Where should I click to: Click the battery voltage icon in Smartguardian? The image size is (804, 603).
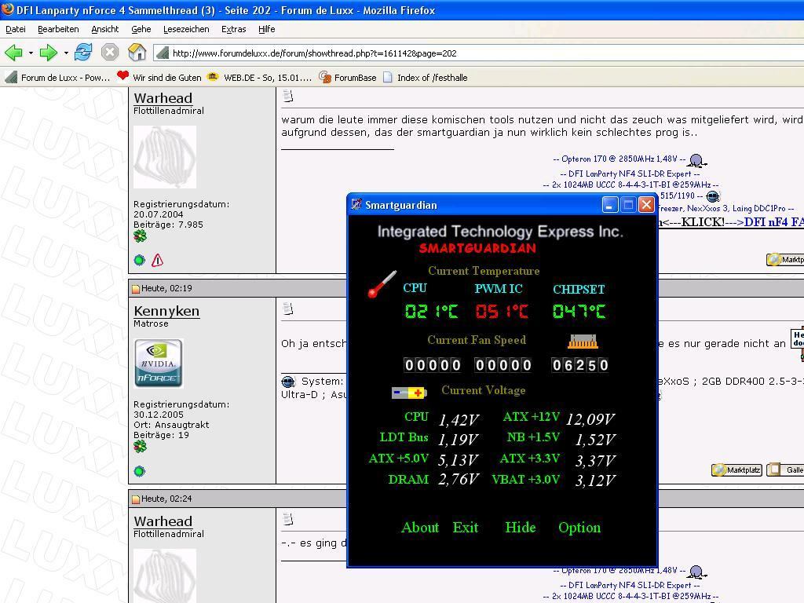pos(408,393)
